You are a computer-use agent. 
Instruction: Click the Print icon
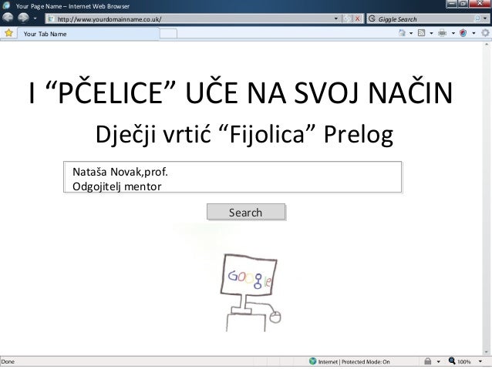443,32
